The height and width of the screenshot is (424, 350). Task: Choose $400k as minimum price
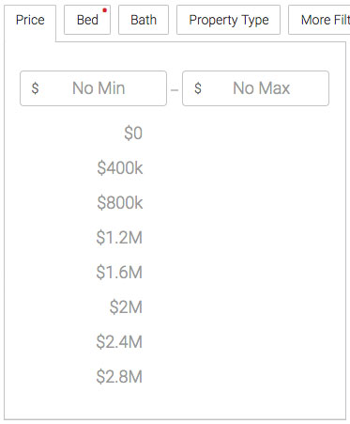(x=120, y=167)
